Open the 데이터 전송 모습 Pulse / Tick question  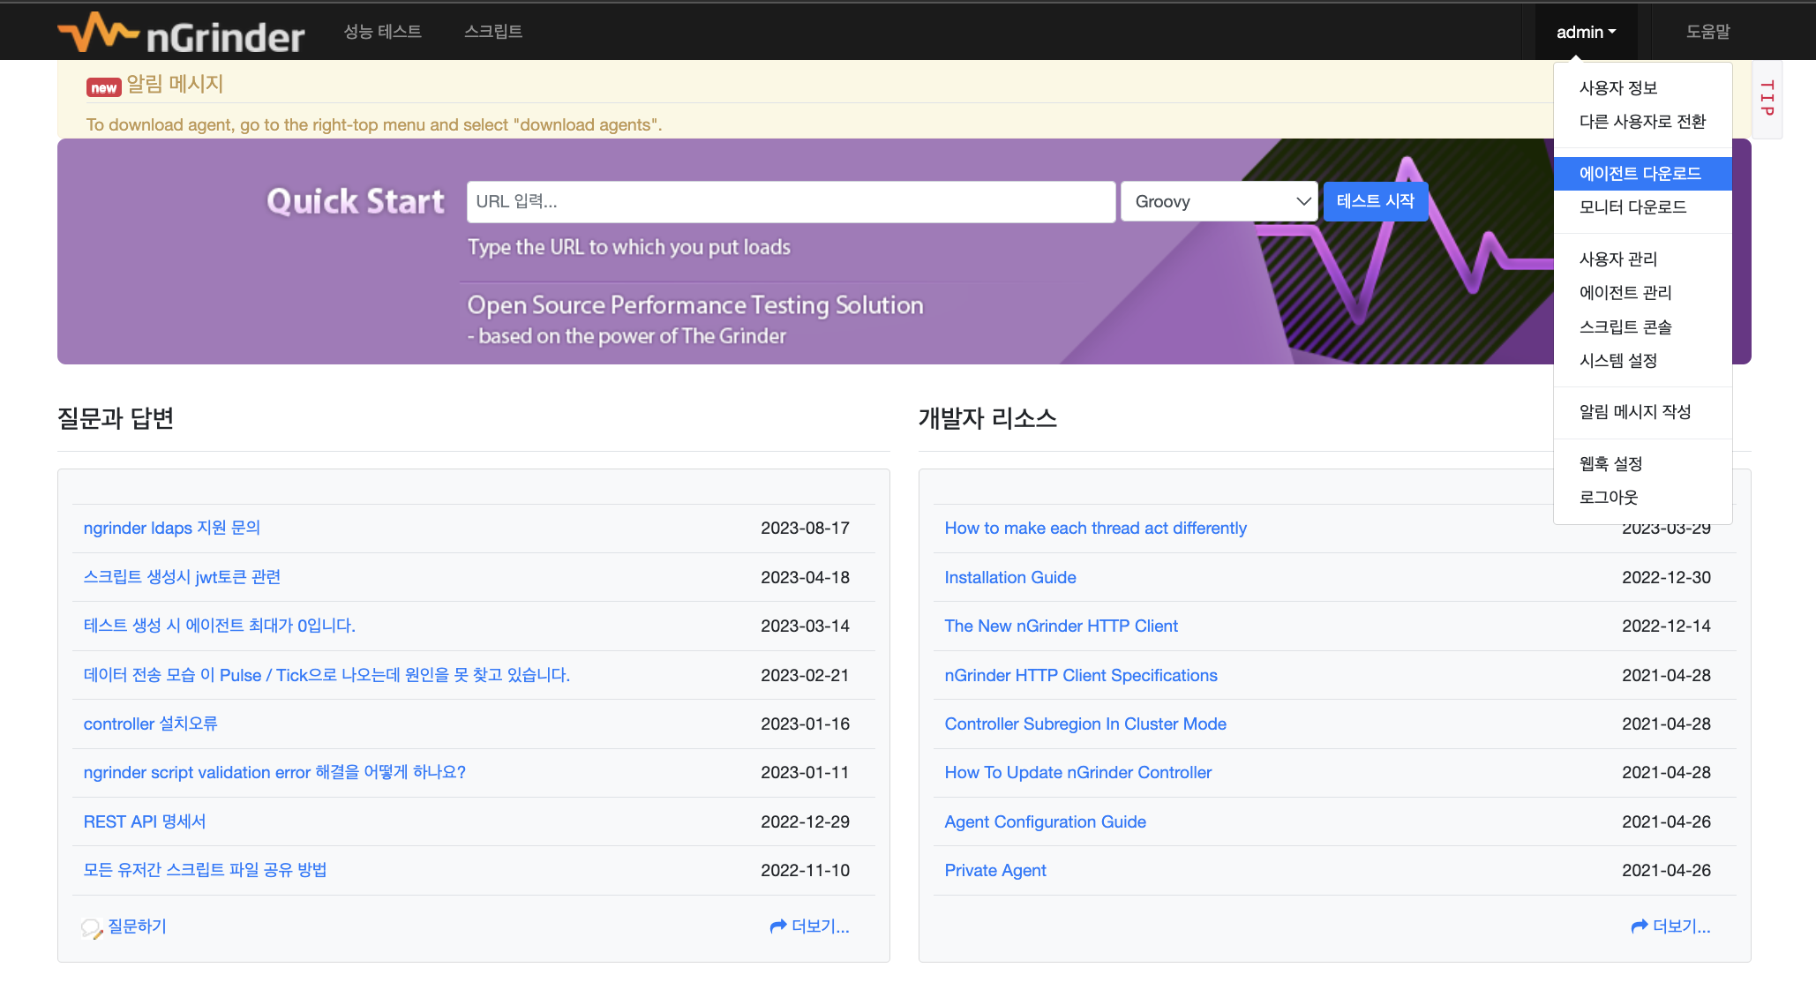pyautogui.click(x=326, y=675)
